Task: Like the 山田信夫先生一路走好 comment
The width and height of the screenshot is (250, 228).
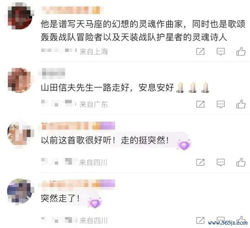Action: (x=241, y=104)
